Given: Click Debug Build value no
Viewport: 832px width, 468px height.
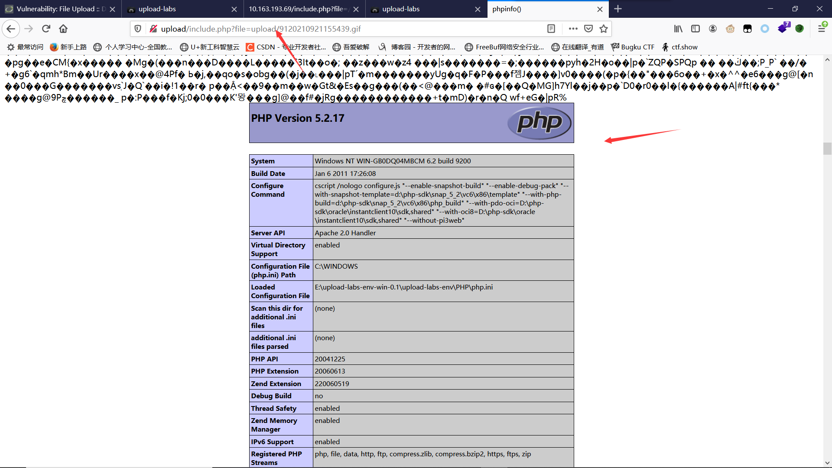Looking at the screenshot, I should click(443, 396).
